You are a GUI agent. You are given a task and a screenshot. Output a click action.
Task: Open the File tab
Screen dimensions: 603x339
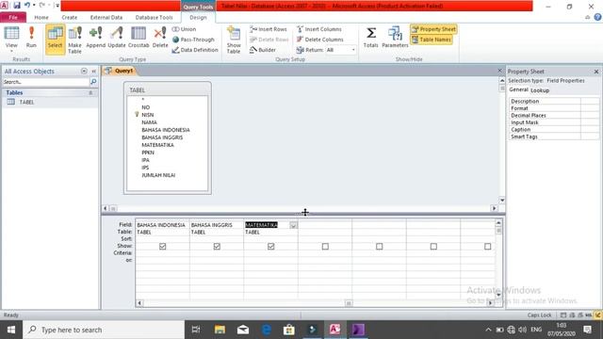tap(13, 17)
